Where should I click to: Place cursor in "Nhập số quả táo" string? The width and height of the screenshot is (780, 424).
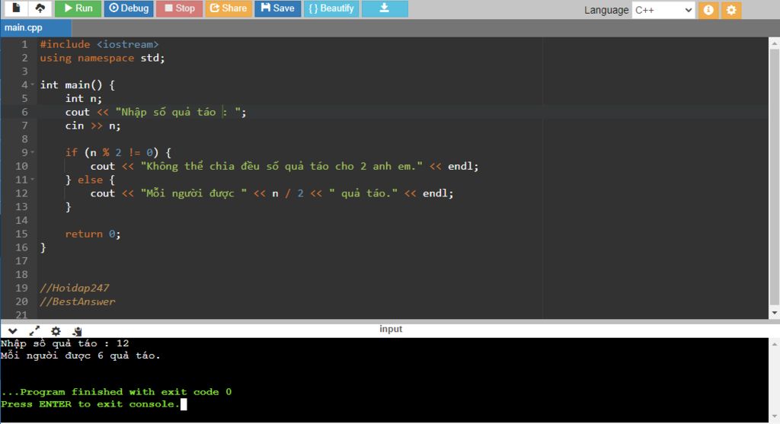tap(168, 112)
